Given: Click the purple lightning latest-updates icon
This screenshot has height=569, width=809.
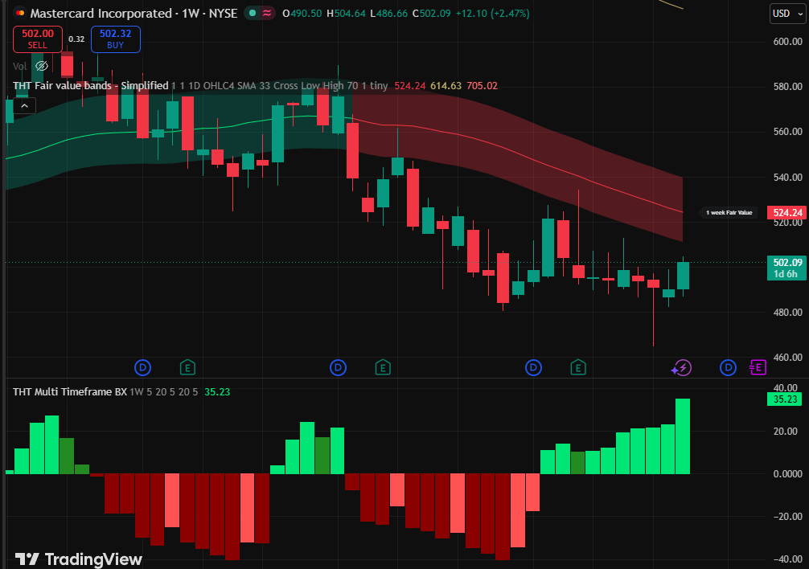Looking at the screenshot, I should [681, 367].
